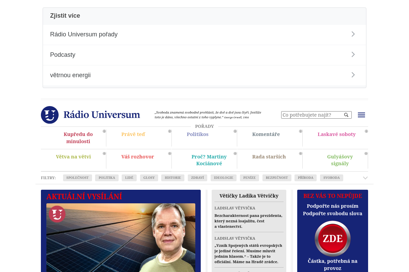Screen dimensions: 409x272
Task: Filter by SVOBODA tag
Action: (x=332, y=178)
